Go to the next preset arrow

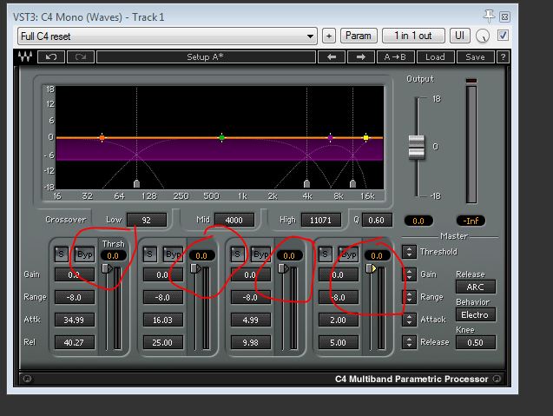[x=361, y=56]
